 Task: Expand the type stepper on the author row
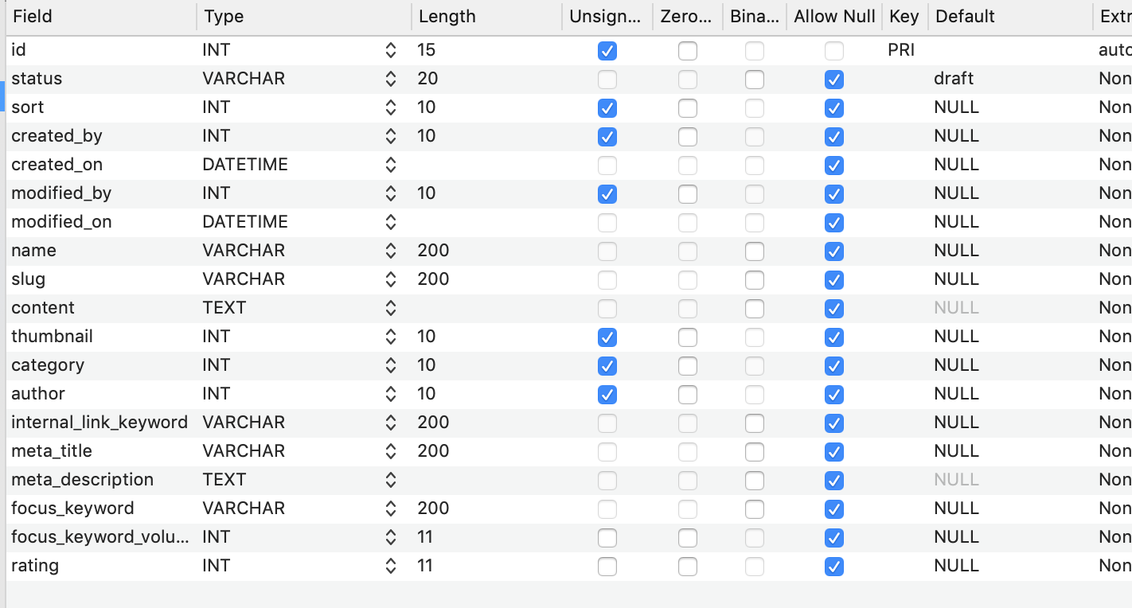point(390,394)
